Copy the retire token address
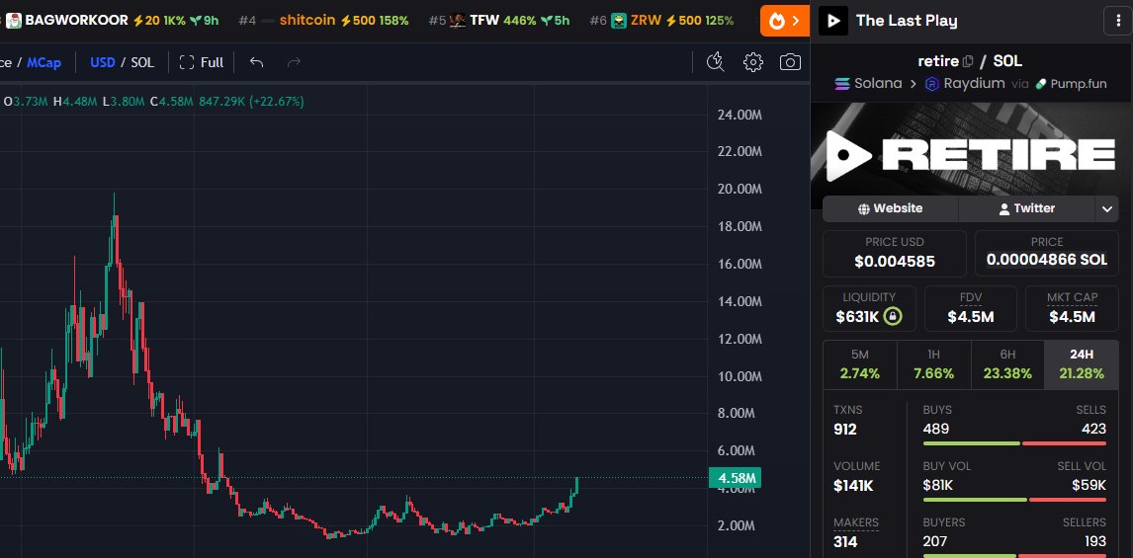This screenshot has width=1133, height=558. [x=968, y=61]
